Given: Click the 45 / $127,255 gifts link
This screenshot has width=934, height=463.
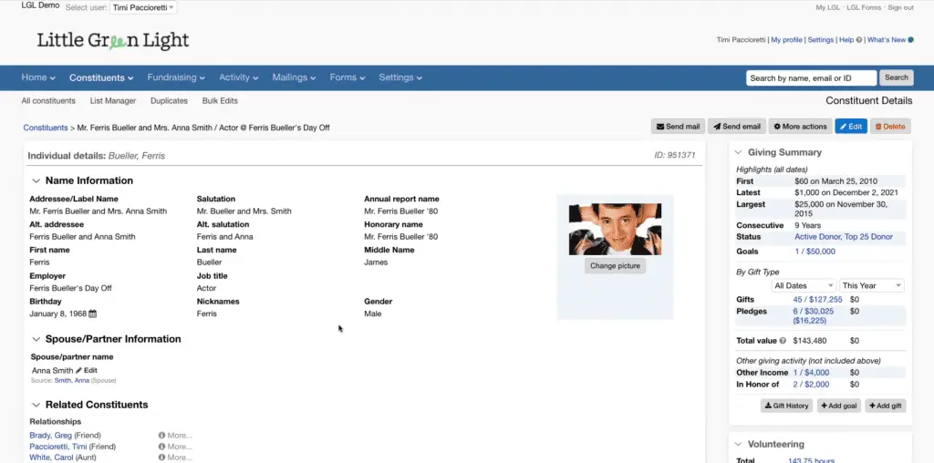Looking at the screenshot, I should pos(817,300).
